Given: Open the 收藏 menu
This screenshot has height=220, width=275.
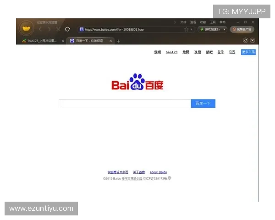Looking at the screenshot, I should pyautogui.click(x=203, y=22).
